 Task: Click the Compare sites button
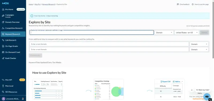[x=35, y=56]
